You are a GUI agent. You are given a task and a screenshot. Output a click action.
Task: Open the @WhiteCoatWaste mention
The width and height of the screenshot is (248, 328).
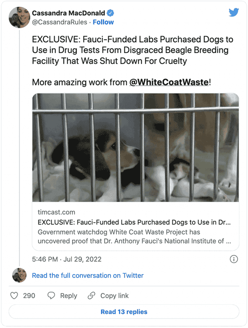click(x=169, y=82)
